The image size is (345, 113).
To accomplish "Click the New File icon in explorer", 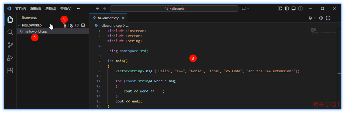I will tap(64, 26).
